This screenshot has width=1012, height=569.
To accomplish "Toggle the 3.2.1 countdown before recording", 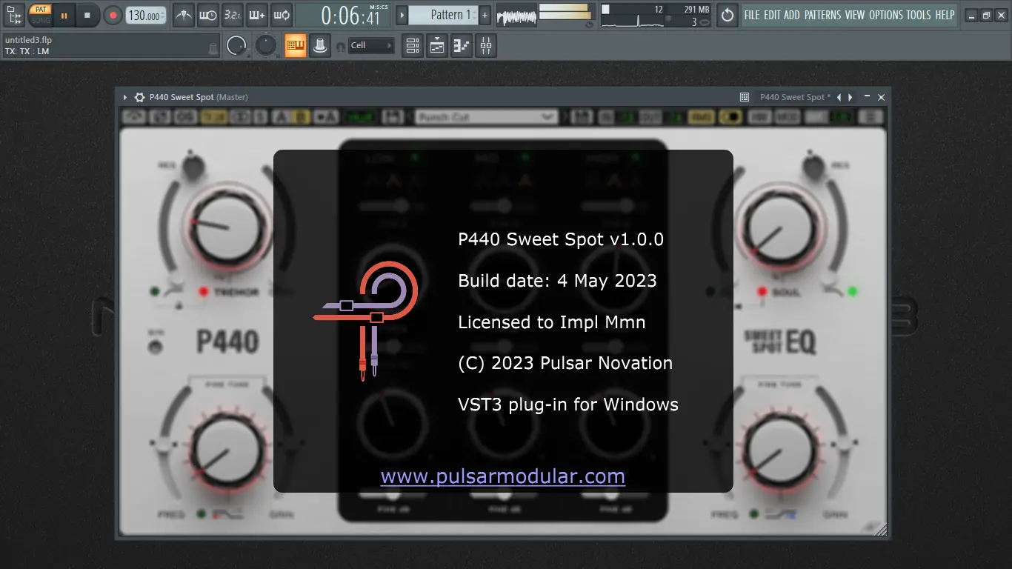I will [233, 15].
